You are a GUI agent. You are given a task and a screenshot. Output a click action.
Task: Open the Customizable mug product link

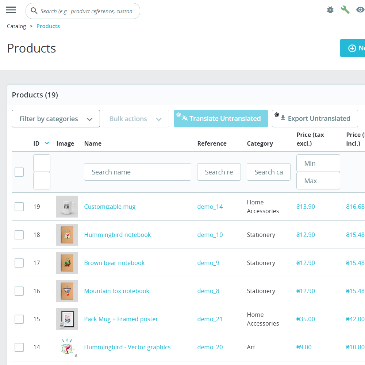pos(109,207)
